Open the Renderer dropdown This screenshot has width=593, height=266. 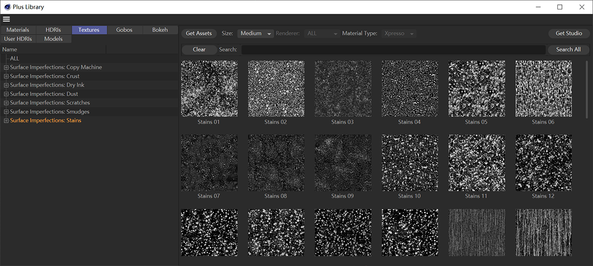click(322, 34)
